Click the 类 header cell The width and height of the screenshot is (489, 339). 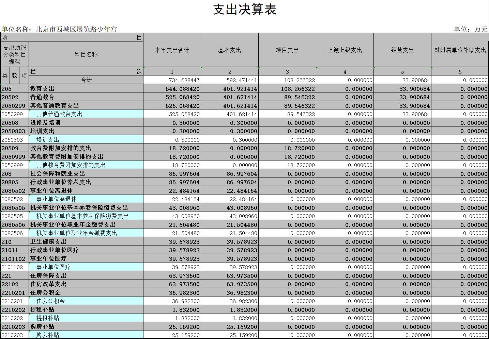(x=5, y=75)
